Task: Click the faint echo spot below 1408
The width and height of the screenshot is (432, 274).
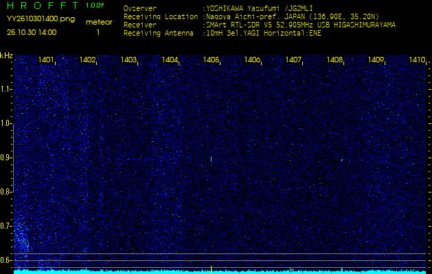Action: click(x=342, y=160)
